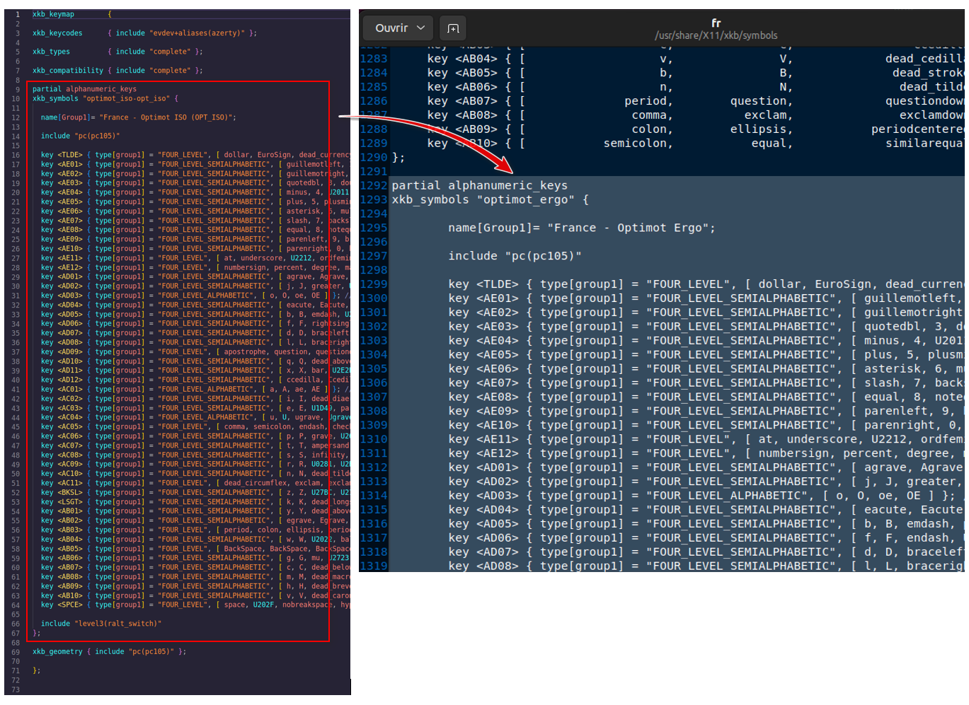Click the <AD03> key in right editor
The width and height of the screenshot is (969, 705).
click(497, 496)
